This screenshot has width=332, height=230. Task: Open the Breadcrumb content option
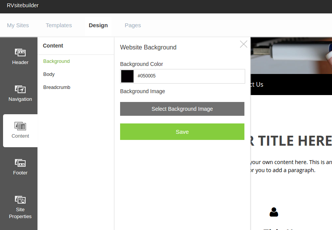click(x=57, y=87)
